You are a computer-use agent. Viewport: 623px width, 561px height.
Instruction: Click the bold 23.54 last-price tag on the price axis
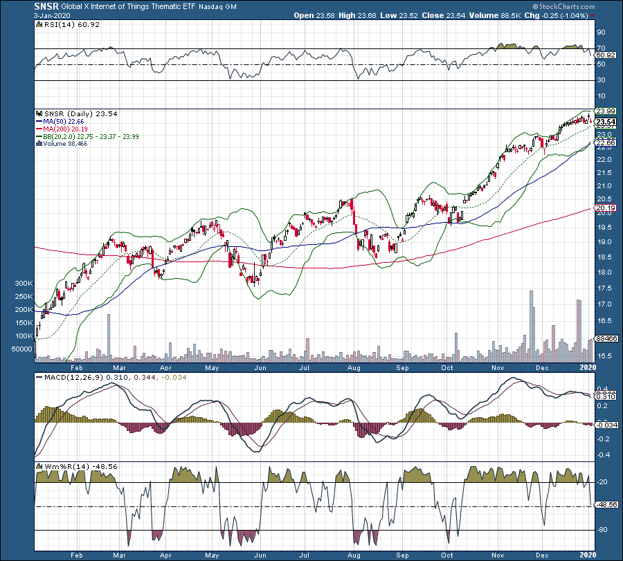tap(606, 122)
